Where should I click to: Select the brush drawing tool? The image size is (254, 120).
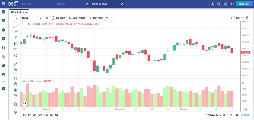pyautogui.click(x=16, y=32)
